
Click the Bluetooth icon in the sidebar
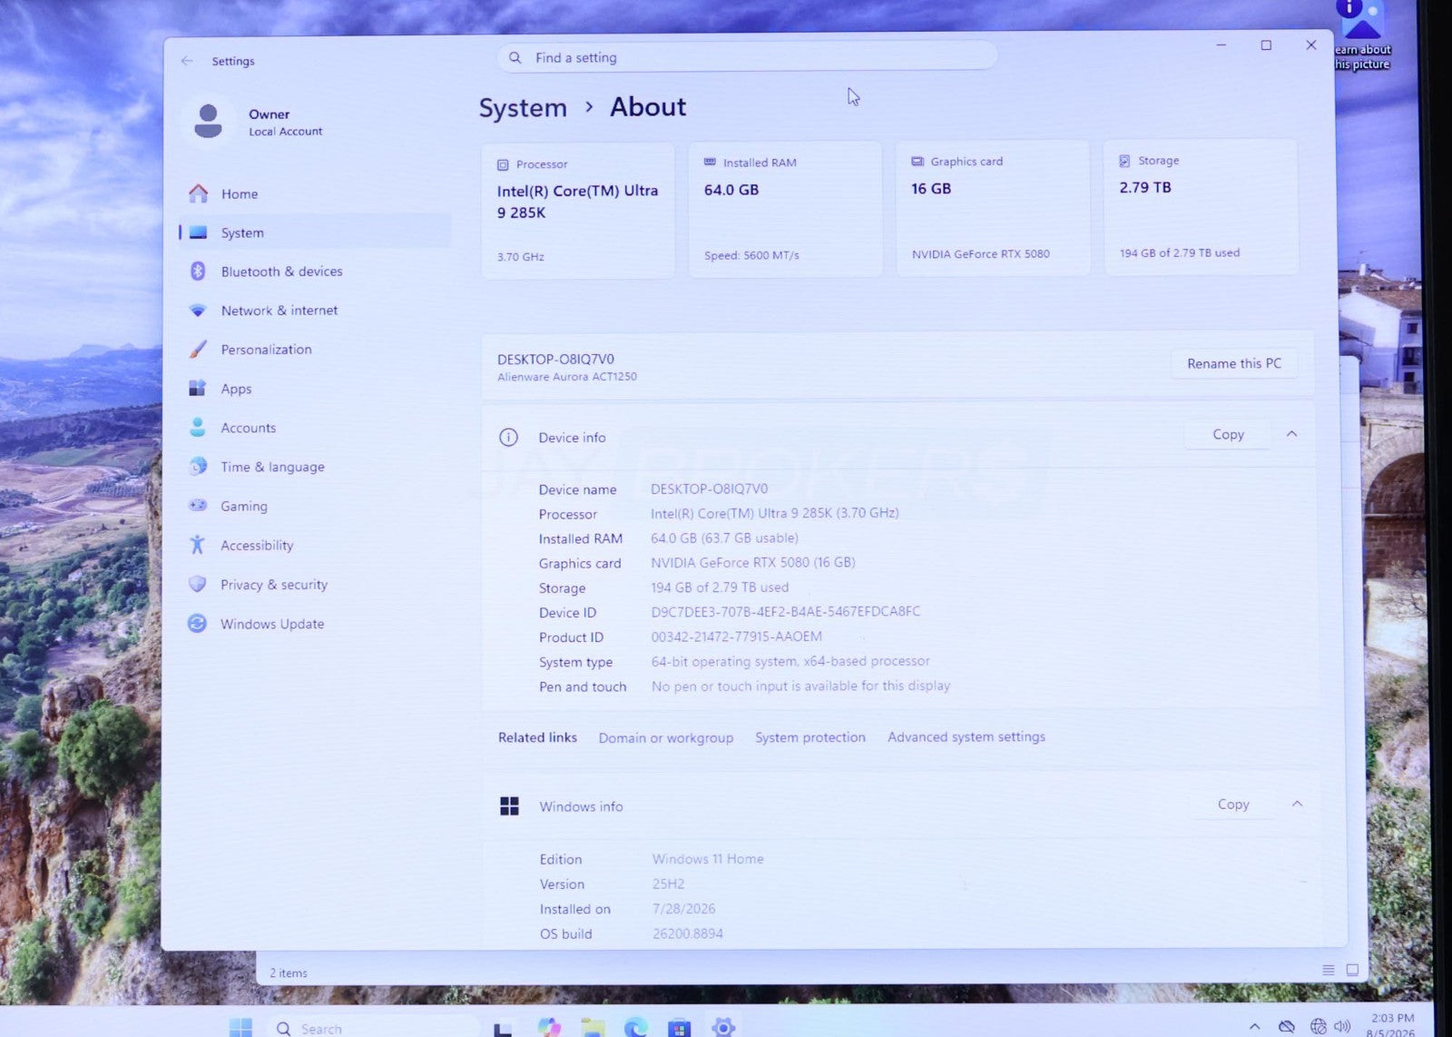pyautogui.click(x=197, y=271)
